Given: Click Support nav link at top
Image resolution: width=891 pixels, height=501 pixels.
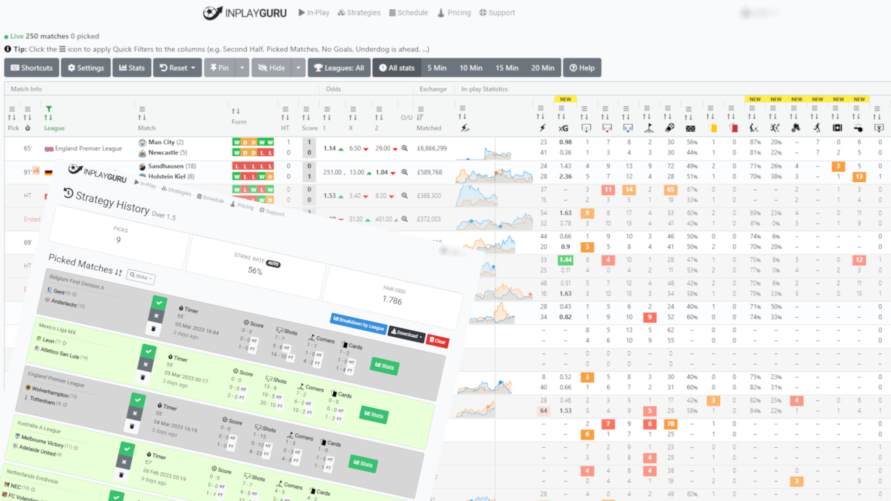Looking at the screenshot, I should 497,13.
